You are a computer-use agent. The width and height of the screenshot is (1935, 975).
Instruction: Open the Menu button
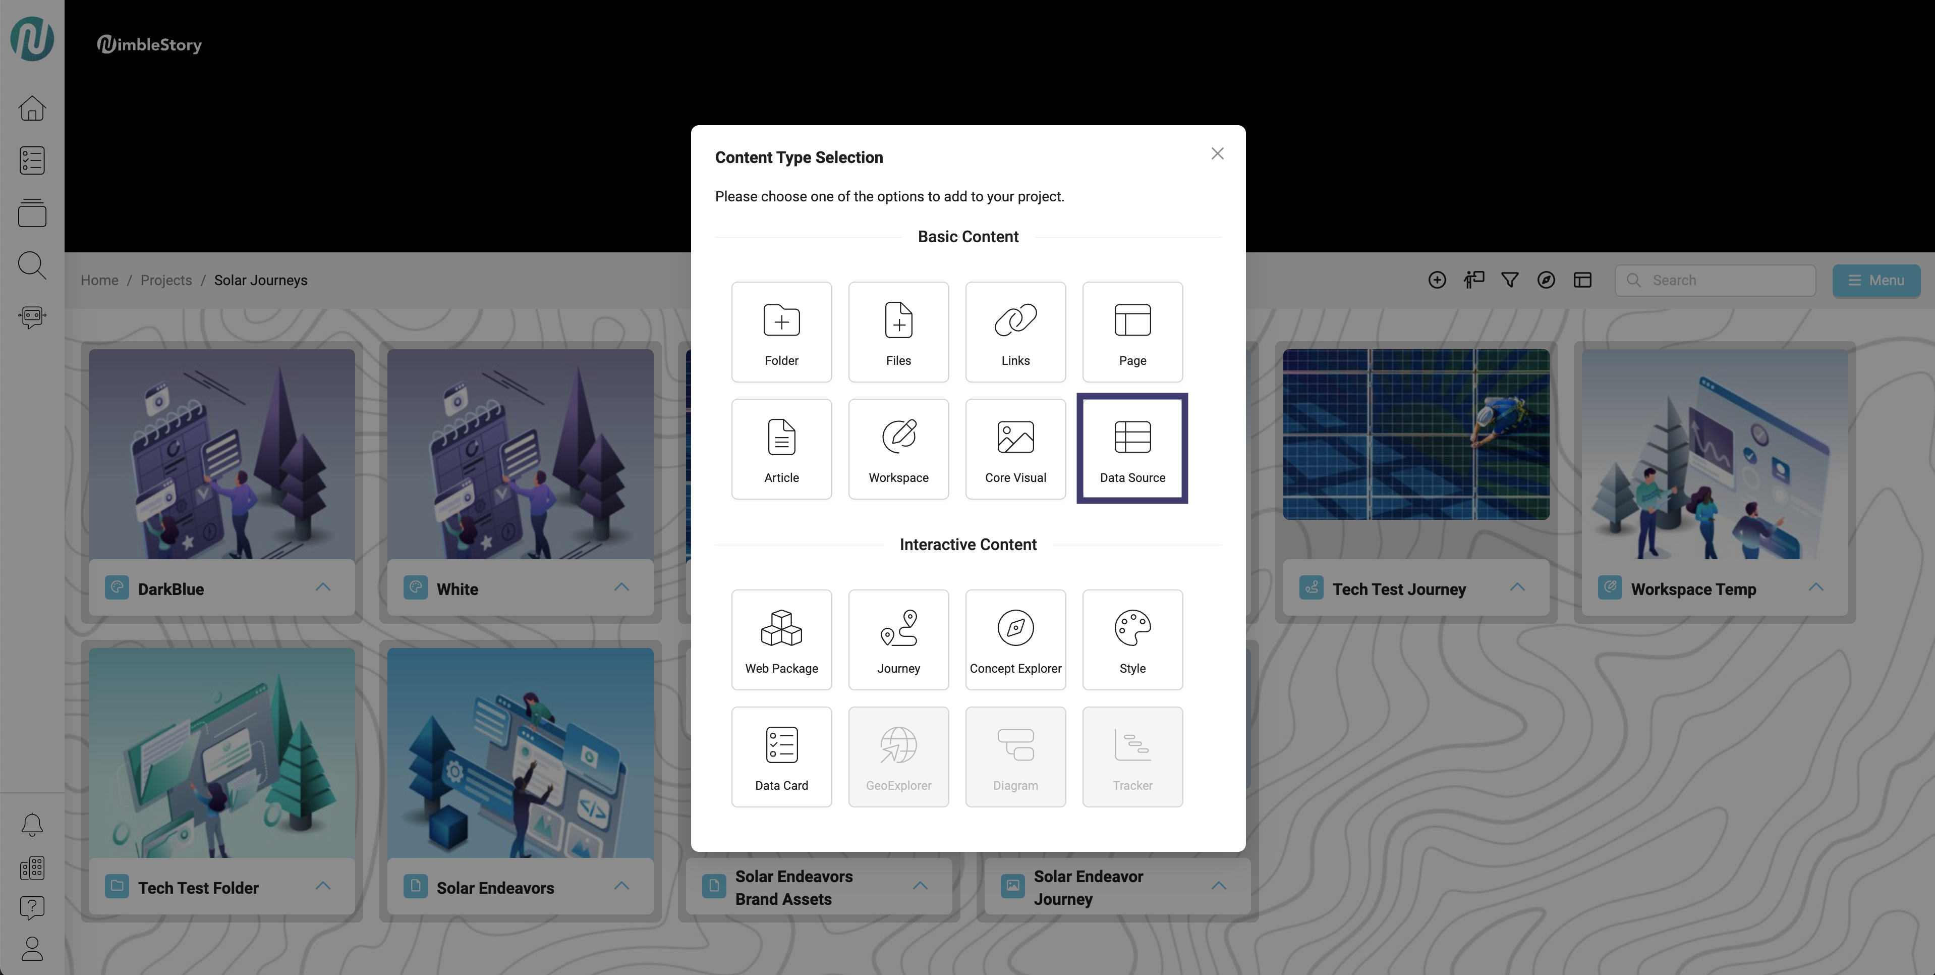(x=1875, y=280)
